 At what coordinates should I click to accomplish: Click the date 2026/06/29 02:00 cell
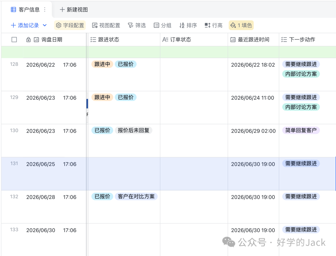253,141
